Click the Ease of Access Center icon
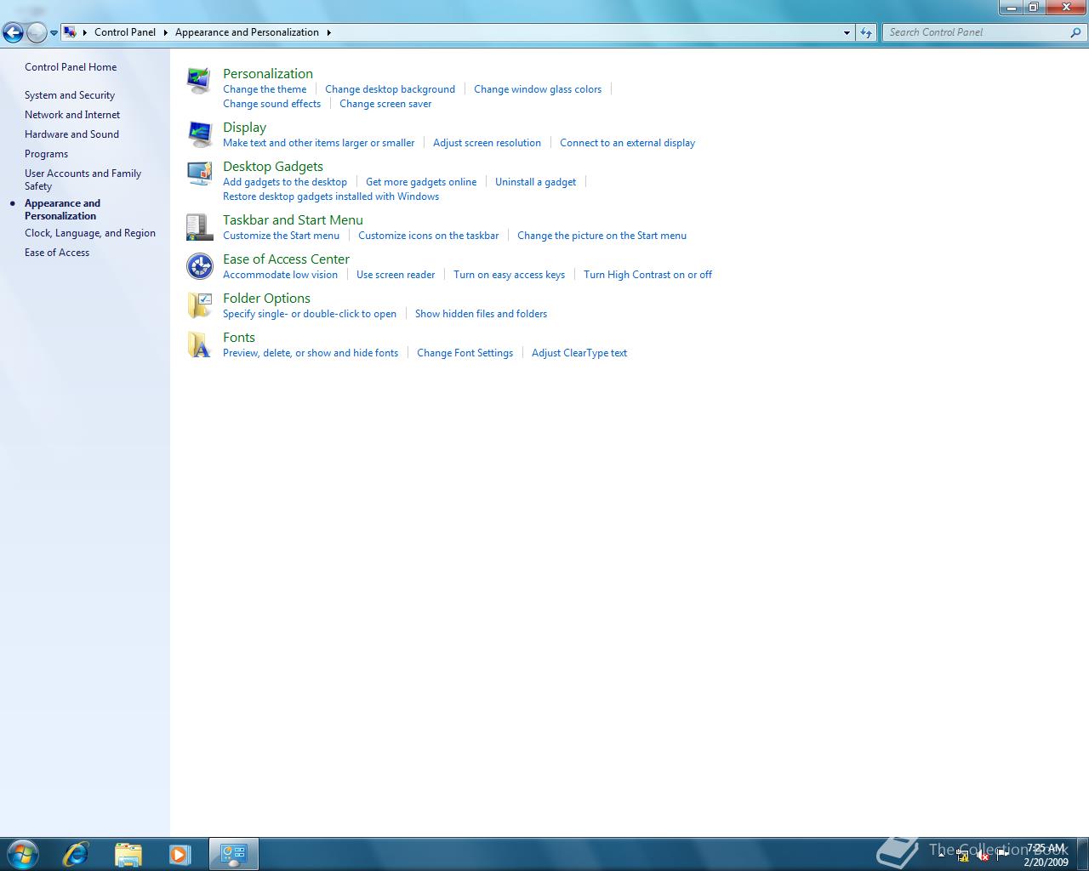The width and height of the screenshot is (1089, 871). click(x=199, y=266)
